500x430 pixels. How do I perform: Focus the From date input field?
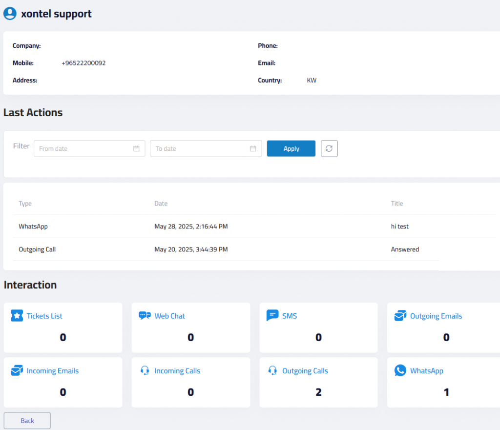coord(89,148)
